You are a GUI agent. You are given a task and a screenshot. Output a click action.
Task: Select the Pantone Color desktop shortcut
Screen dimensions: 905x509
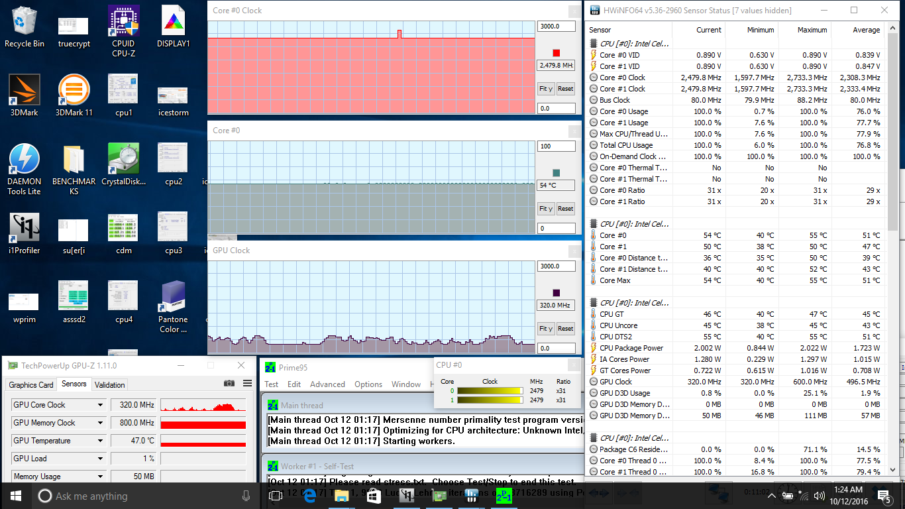pos(173,308)
